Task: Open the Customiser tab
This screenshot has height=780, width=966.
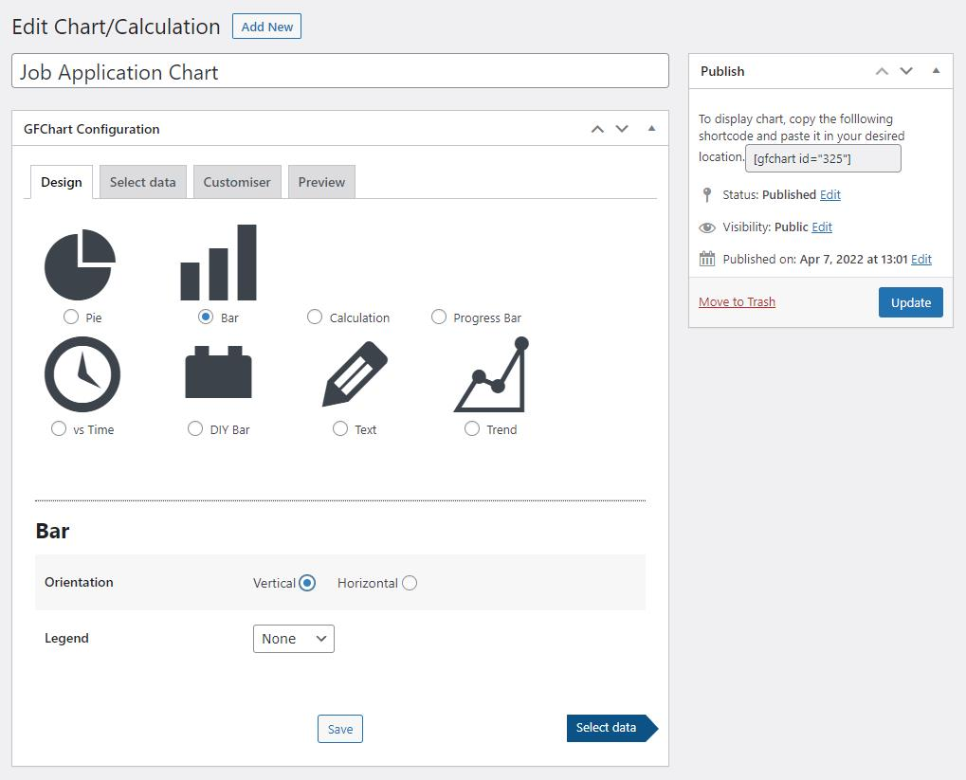Action: tap(237, 182)
